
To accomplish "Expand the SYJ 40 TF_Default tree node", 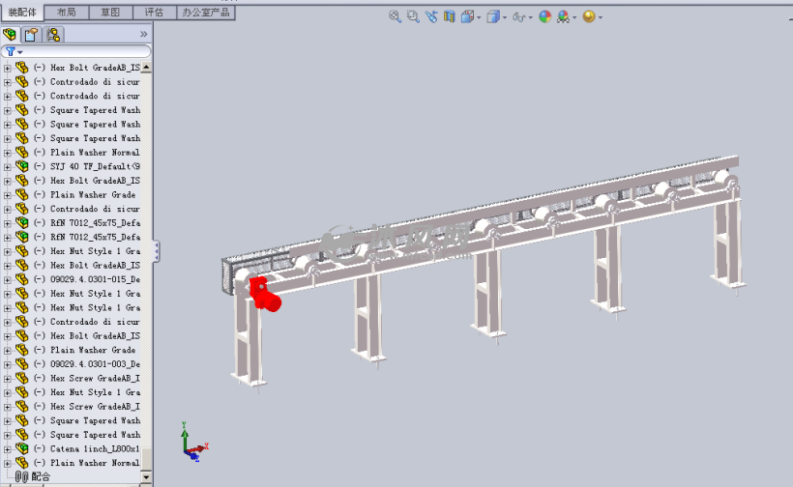I will coord(7,167).
